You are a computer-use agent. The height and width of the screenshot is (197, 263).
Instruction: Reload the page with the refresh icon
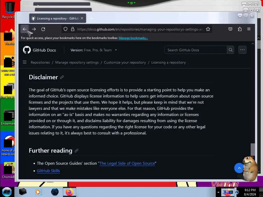tap(43, 29)
